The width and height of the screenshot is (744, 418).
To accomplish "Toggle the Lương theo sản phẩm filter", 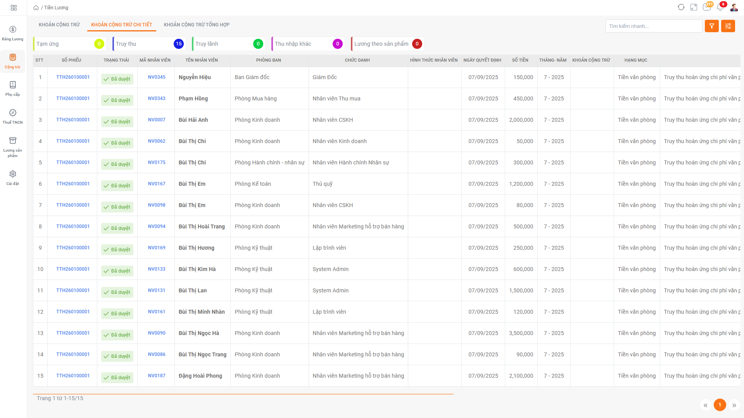I will tap(387, 44).
